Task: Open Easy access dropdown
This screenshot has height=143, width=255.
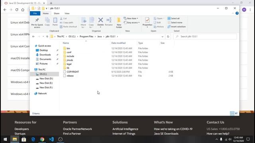Action: [131, 23]
